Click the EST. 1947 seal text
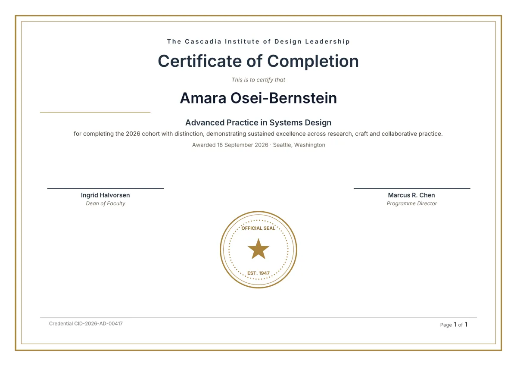The width and height of the screenshot is (517, 366). pyautogui.click(x=258, y=273)
